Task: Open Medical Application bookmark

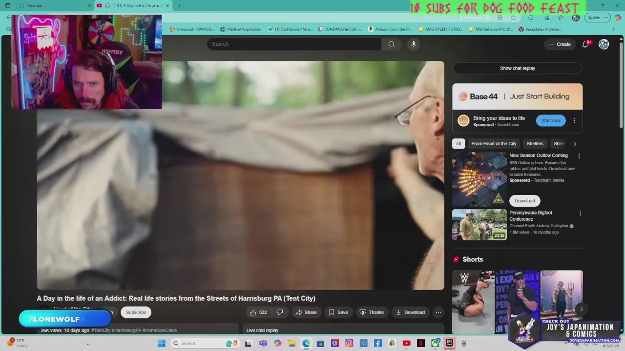Action: coord(240,29)
